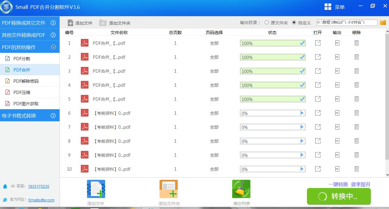Click the PDF icon of row 8 file

click(84, 141)
